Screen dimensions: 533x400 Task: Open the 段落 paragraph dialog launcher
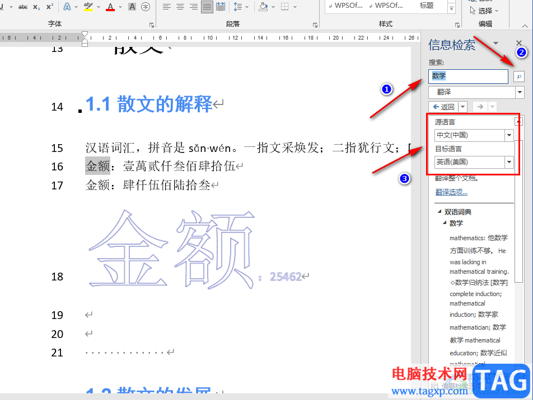[315, 25]
